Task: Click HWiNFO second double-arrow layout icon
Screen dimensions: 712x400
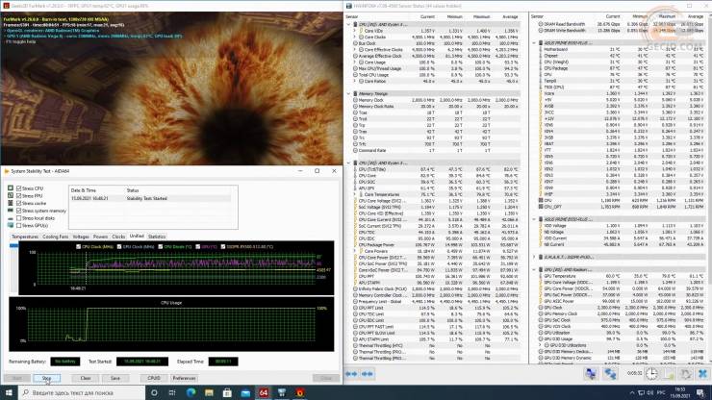Action: 367,374
